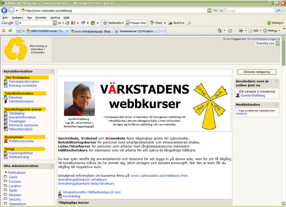
Task: Click the Google search box beside the address bar
Action: 250,11
